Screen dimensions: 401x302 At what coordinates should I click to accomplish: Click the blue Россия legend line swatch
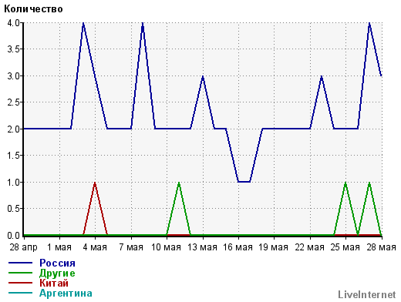[20, 263]
